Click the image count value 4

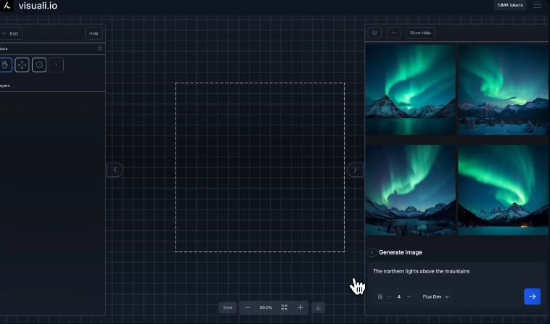pyautogui.click(x=399, y=296)
